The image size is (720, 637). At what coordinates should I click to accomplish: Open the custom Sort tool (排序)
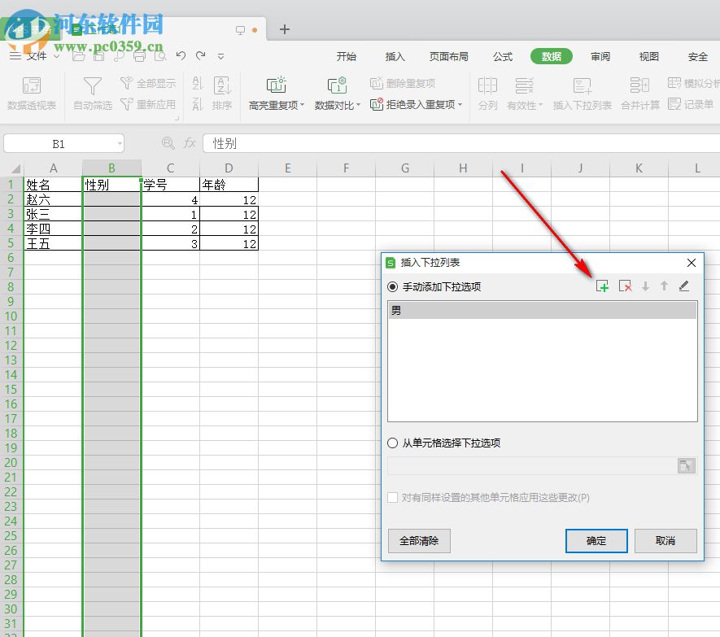point(222,94)
